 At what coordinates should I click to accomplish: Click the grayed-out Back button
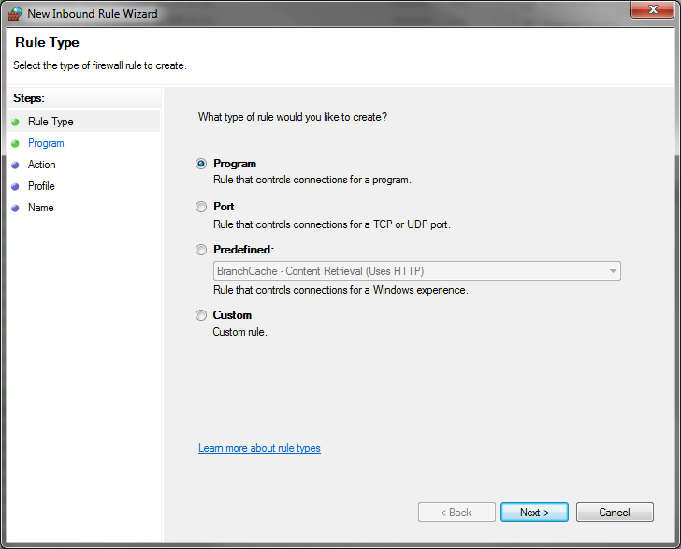pos(456,513)
